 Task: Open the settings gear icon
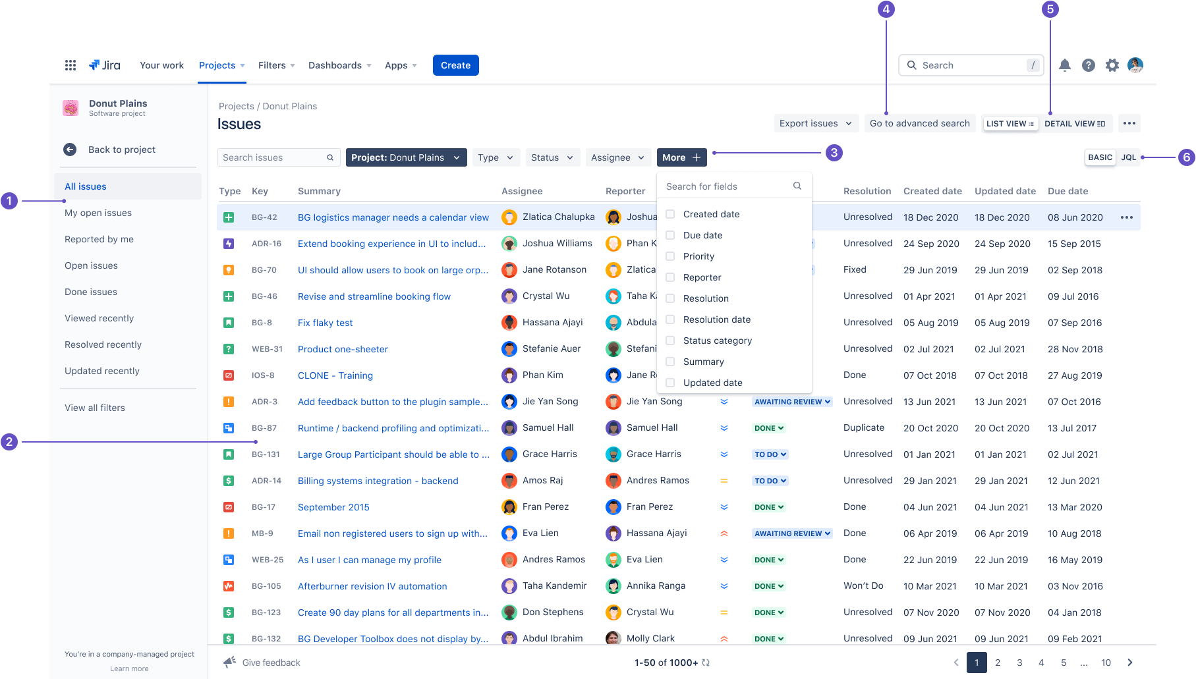[1112, 65]
